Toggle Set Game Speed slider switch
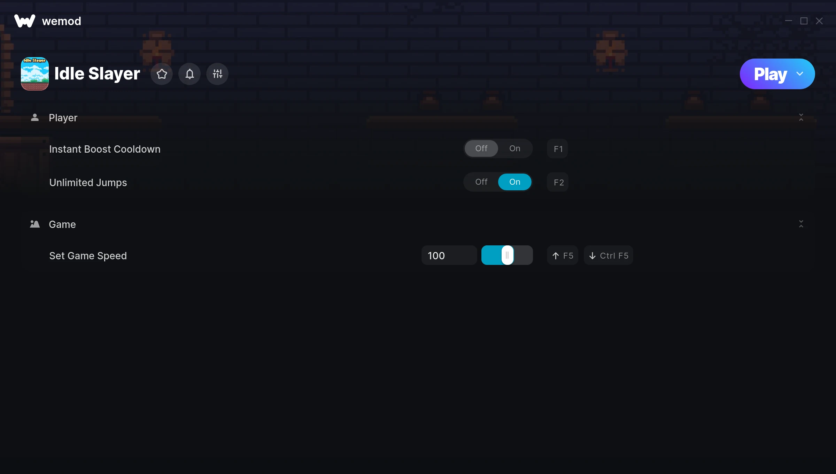Viewport: 836px width, 474px height. 507,255
